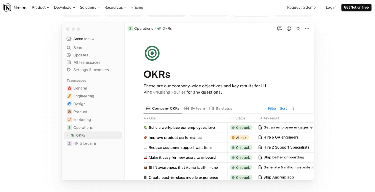Viewport: 375px width, 192px height.
Task: Star the OKRs page as favorite
Action: pyautogui.click(x=298, y=28)
